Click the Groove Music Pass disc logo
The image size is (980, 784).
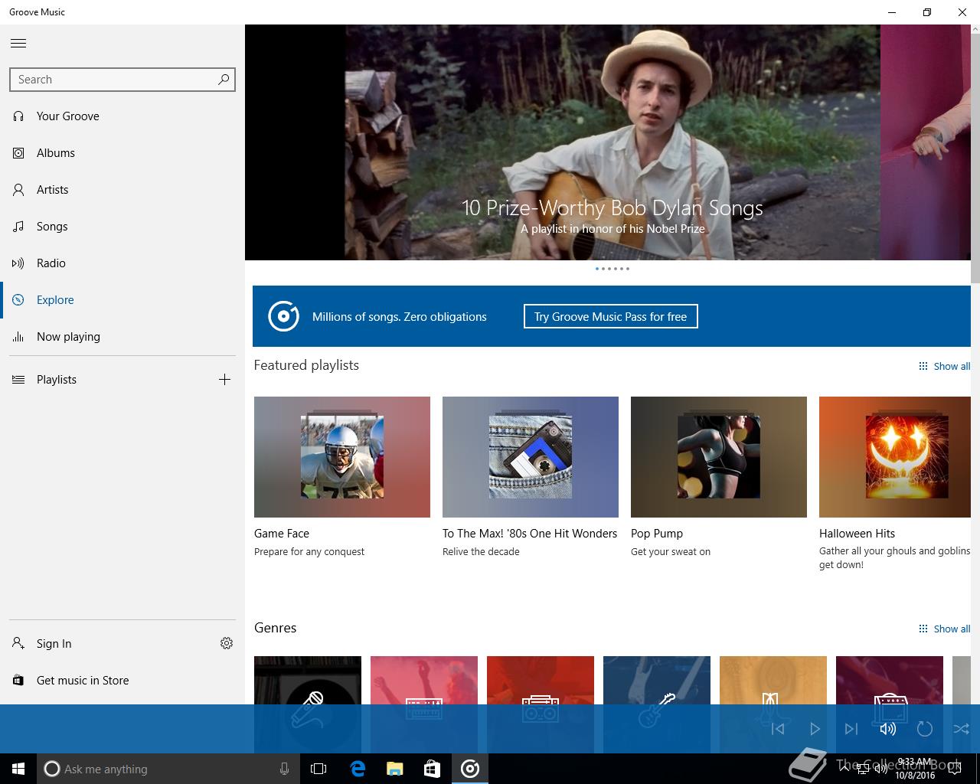coord(283,316)
